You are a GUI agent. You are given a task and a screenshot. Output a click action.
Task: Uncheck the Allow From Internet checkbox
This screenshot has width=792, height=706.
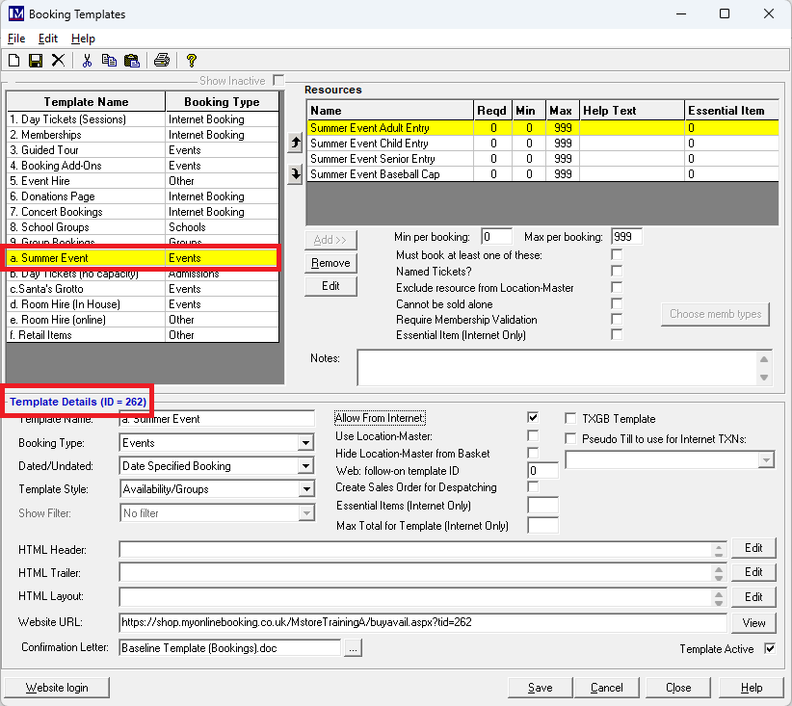(x=533, y=418)
